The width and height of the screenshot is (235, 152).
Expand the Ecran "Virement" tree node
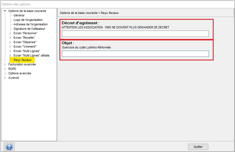pos(10,47)
